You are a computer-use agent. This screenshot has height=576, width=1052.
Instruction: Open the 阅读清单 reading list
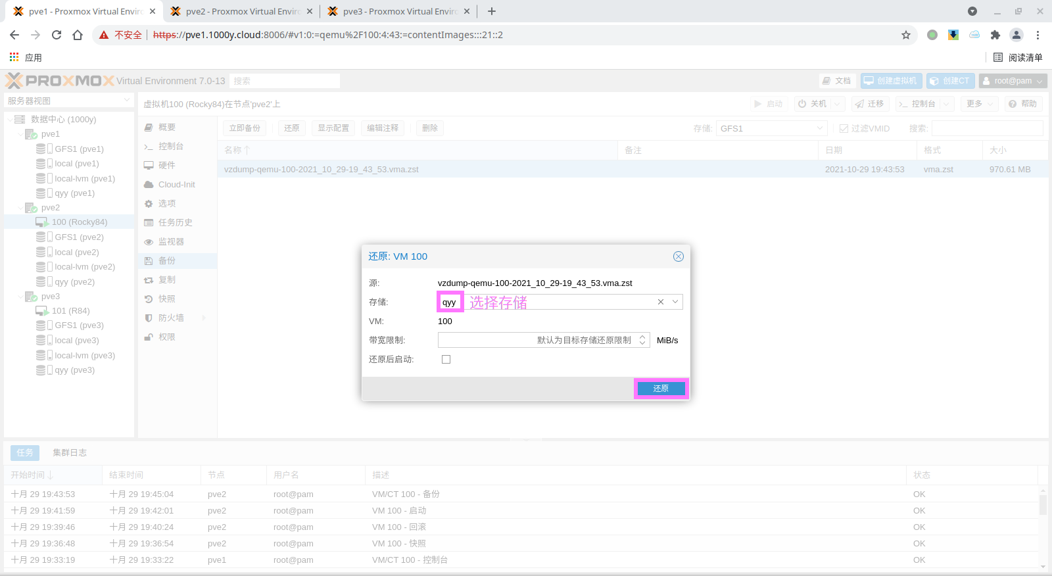tap(1018, 57)
